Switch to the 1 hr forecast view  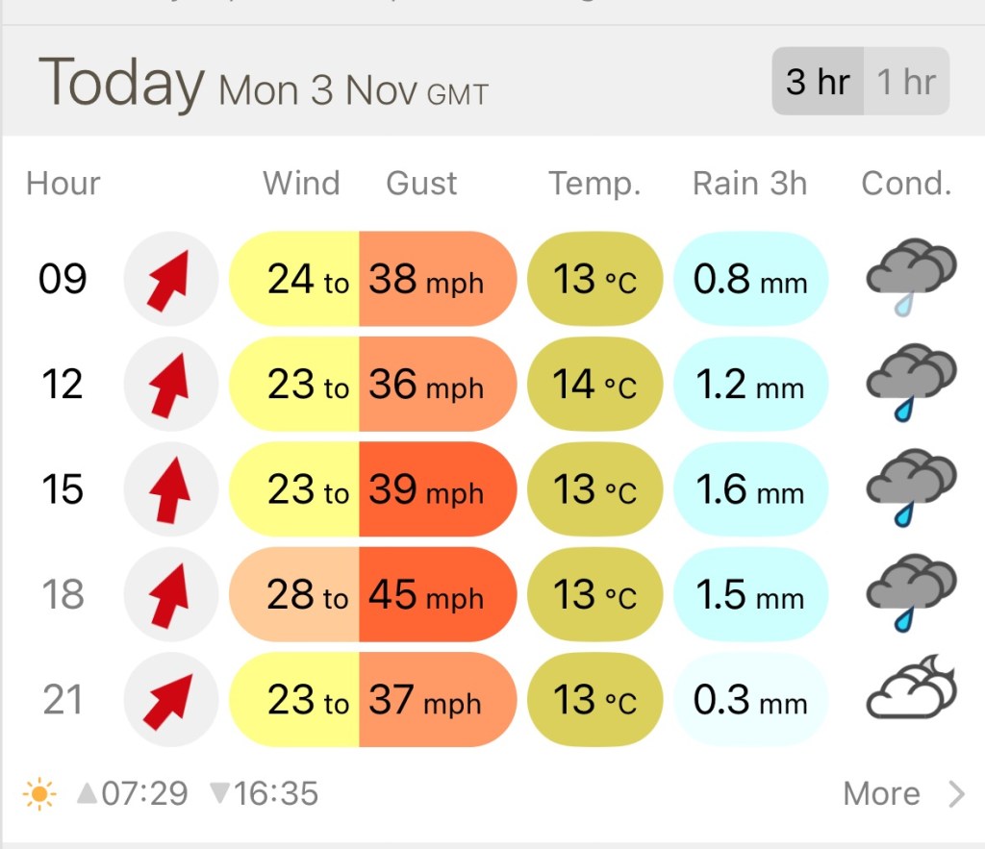point(906,82)
